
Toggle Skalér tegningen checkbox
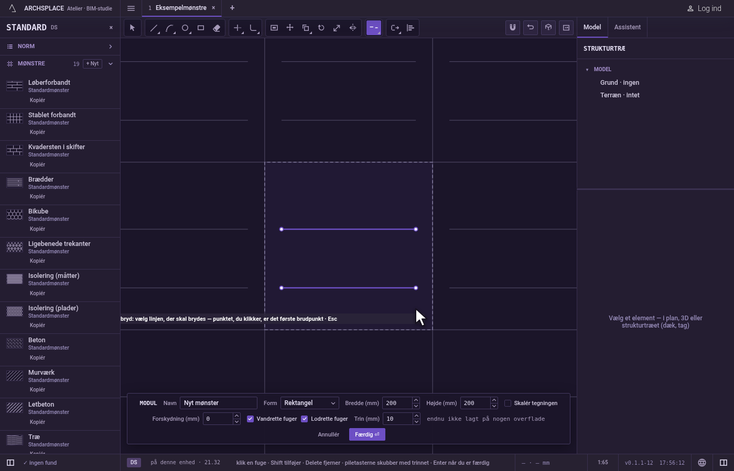coord(508,403)
